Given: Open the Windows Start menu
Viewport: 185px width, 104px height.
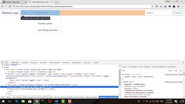Looking at the screenshot, I should (x=3, y=101).
